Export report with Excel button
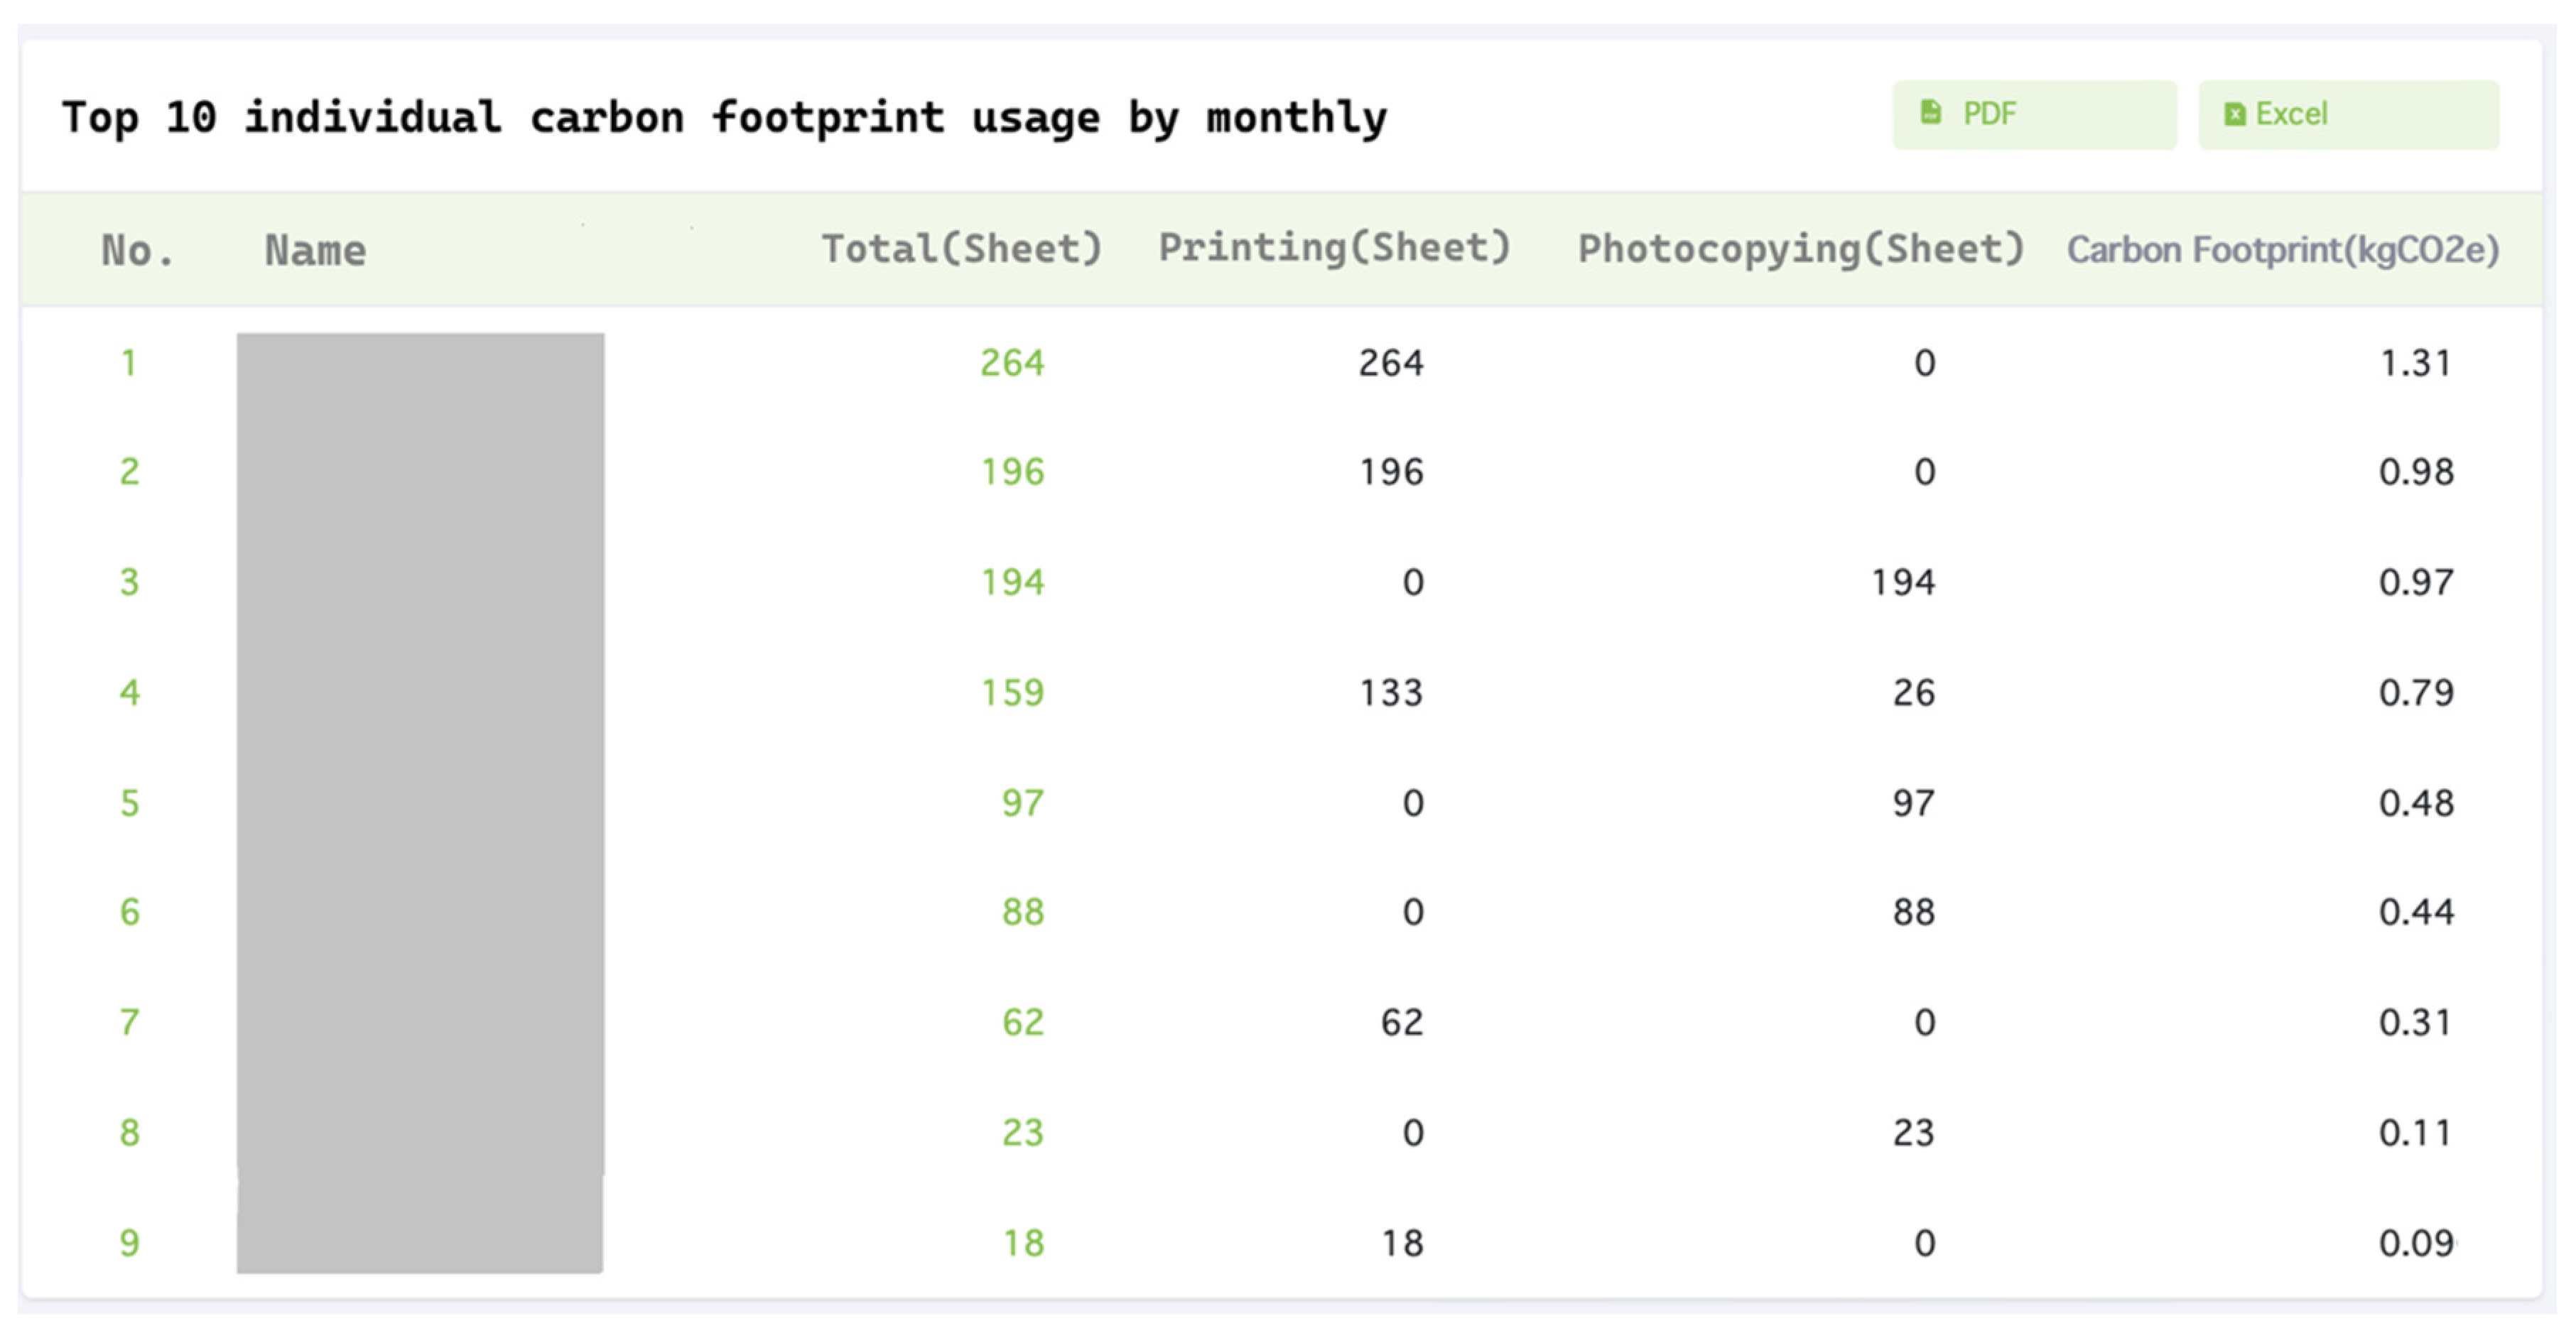This screenshot has height=1338, width=2576. point(2347,115)
